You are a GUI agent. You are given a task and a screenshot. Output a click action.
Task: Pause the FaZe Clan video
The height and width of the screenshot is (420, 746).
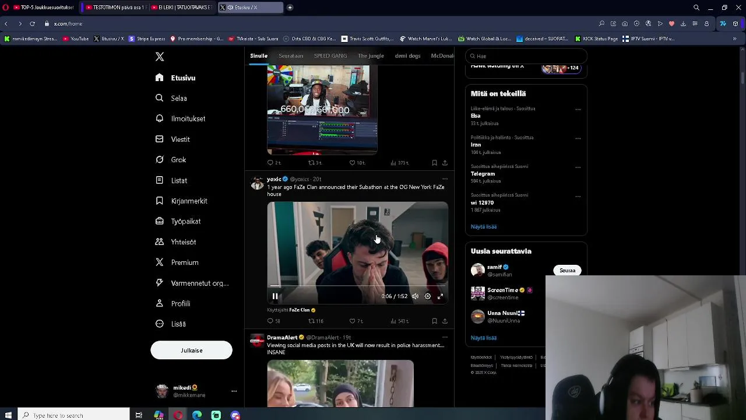275,296
